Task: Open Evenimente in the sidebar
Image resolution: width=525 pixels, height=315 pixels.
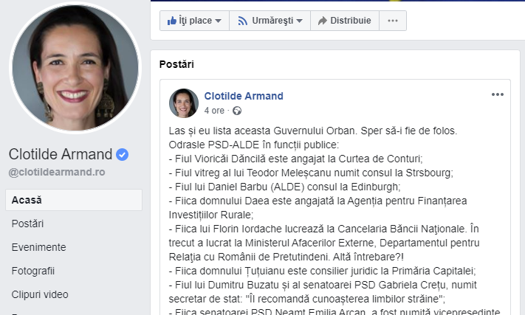Action: tap(39, 247)
